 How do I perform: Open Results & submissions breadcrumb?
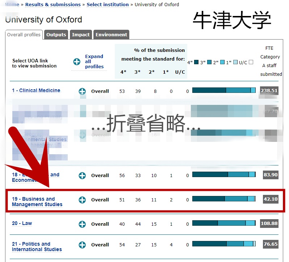coord(53,4)
